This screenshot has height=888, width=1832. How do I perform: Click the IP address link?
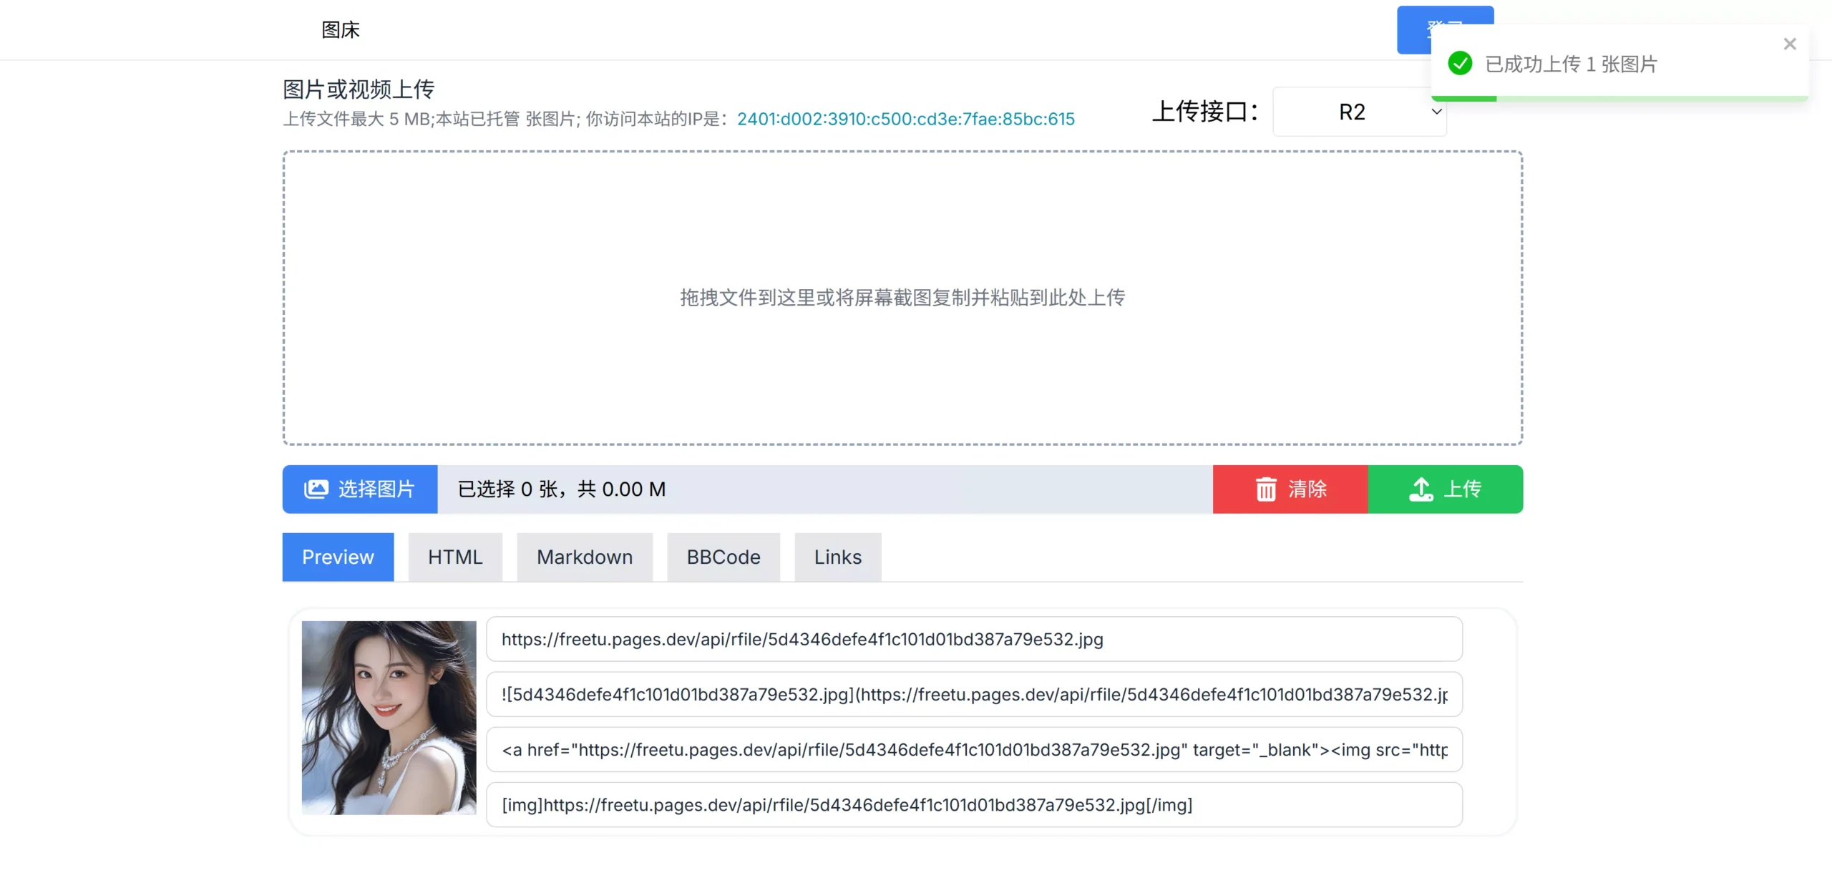click(906, 119)
